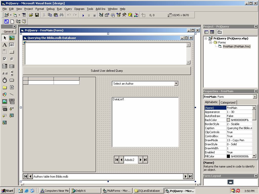Open the Query menu
Viewport: 259px width, 194px height.
click(68, 9)
